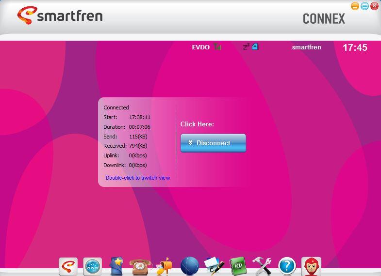Click the smartfren operator name label
Viewport: 381px width, 276px height.
tap(306, 47)
